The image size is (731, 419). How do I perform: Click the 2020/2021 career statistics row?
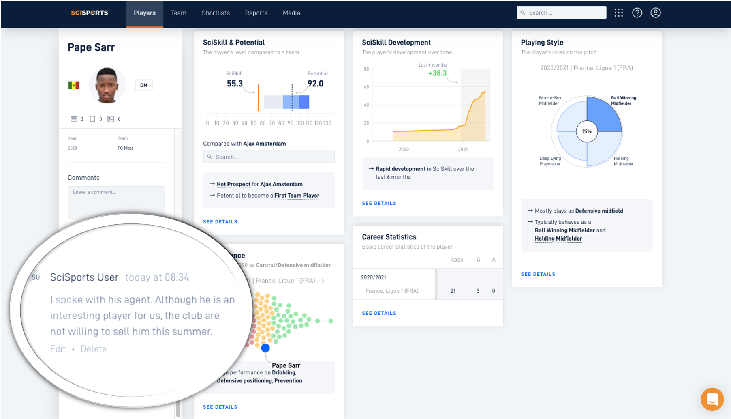coord(428,284)
